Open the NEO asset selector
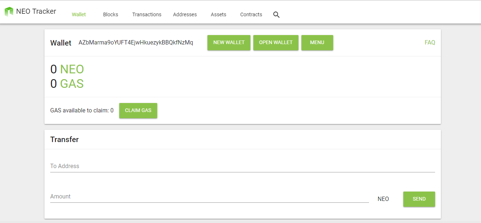This screenshot has width=481, height=223. coord(383,199)
